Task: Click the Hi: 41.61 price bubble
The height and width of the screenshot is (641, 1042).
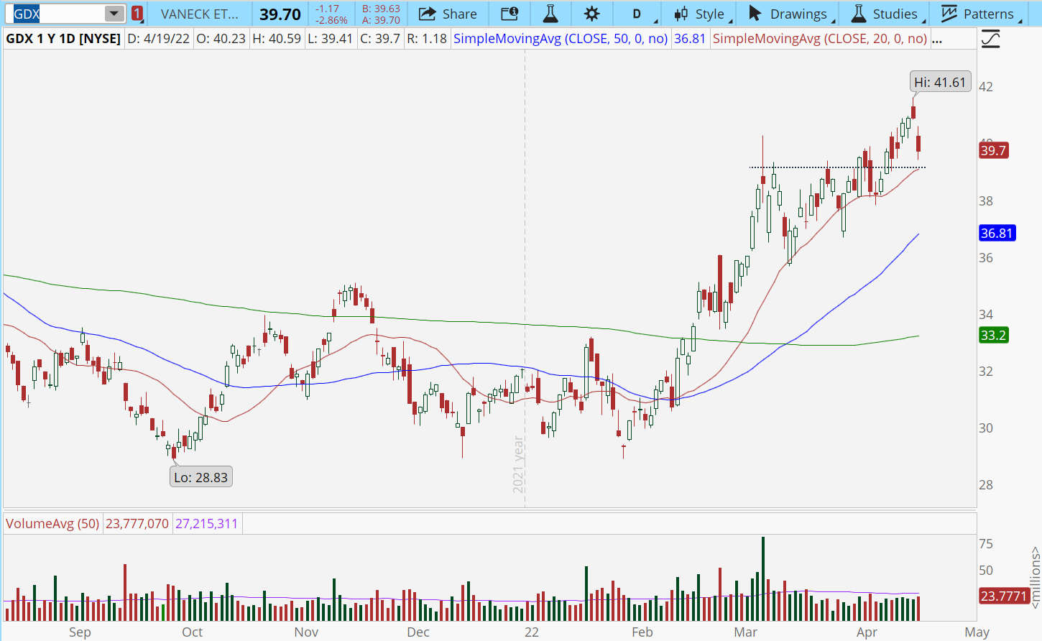Action: [940, 82]
